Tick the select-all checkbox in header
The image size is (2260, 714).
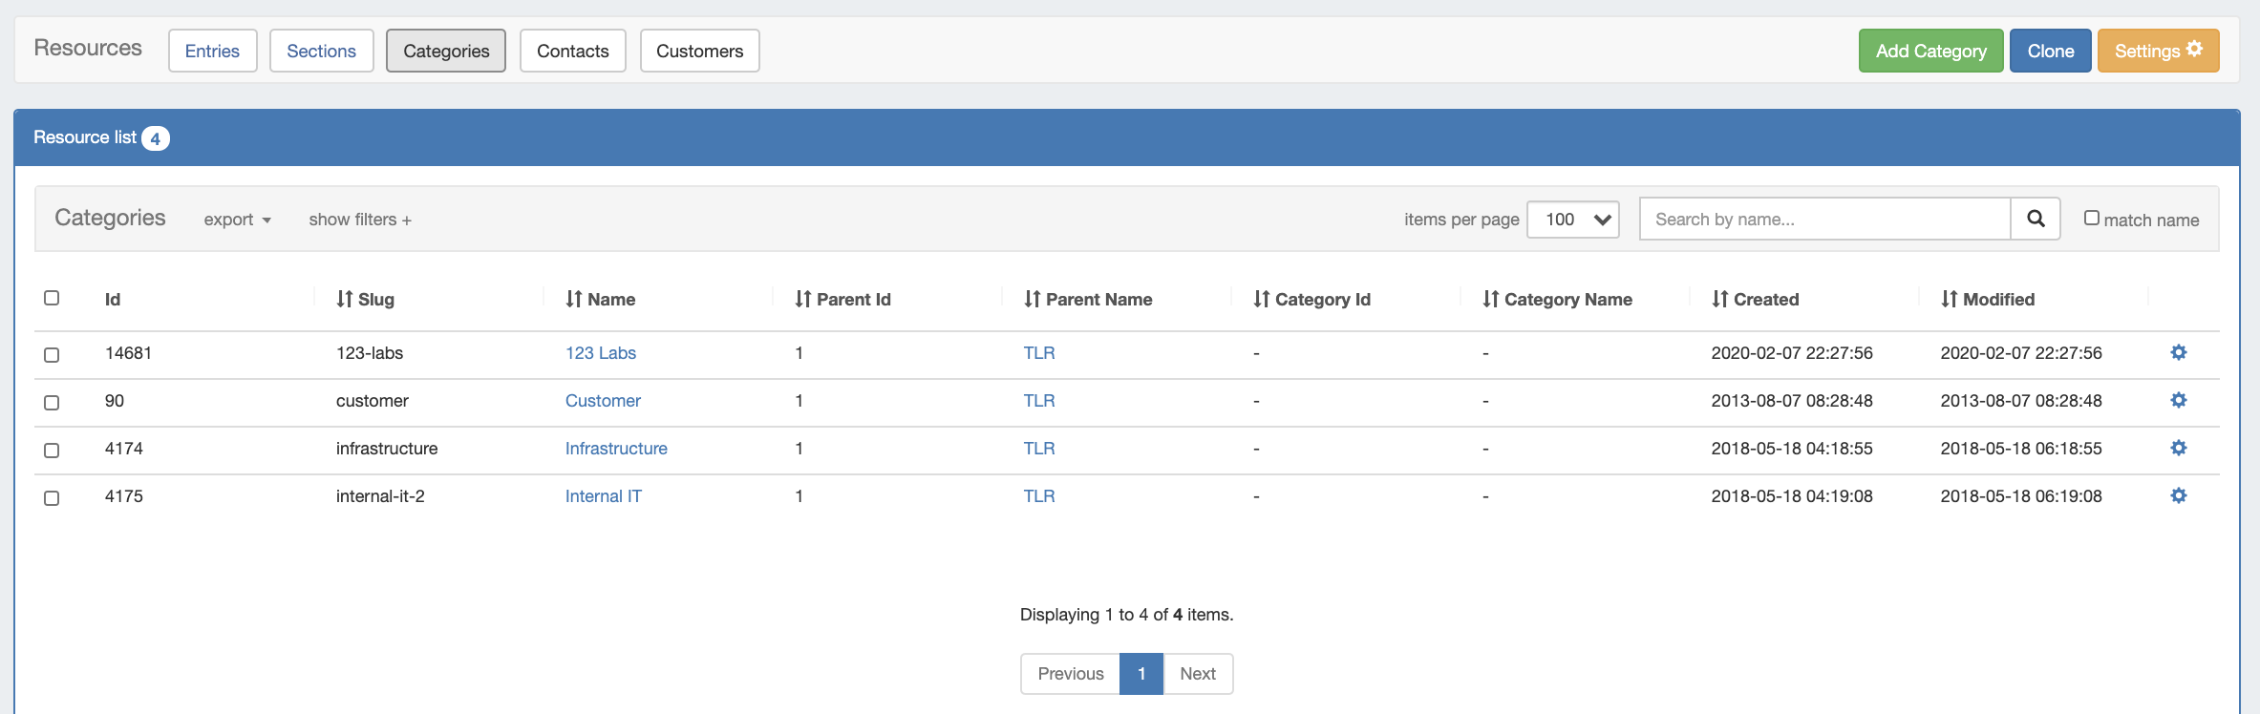(52, 298)
